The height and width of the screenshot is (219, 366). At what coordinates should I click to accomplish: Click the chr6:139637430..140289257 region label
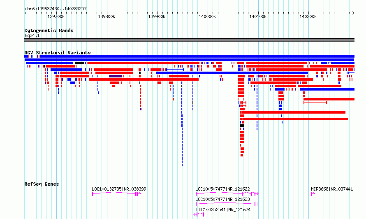point(56,9)
